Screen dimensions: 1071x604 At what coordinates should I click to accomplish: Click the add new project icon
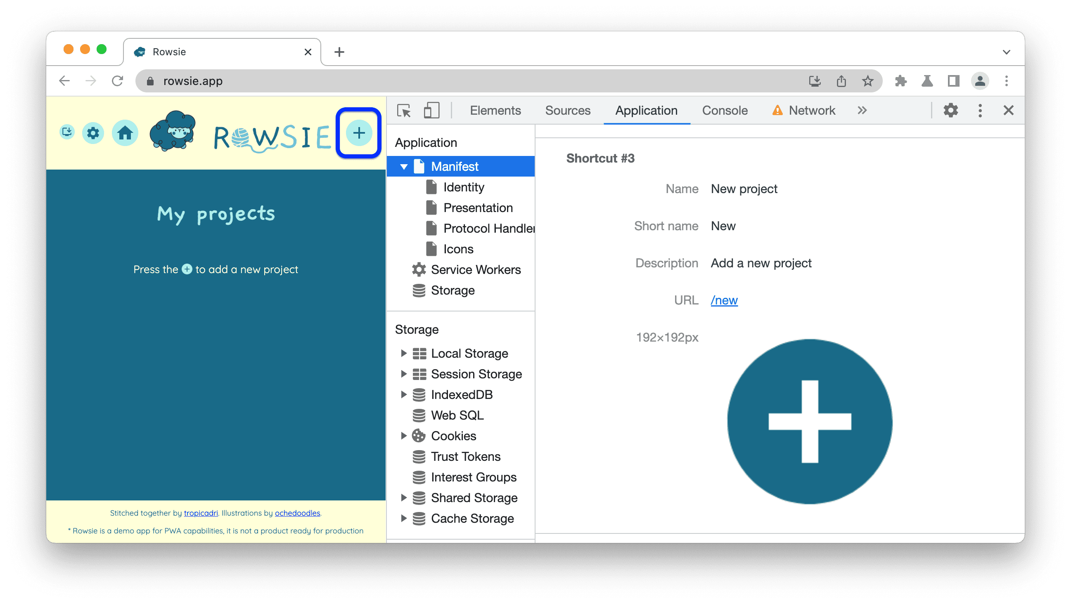358,134
